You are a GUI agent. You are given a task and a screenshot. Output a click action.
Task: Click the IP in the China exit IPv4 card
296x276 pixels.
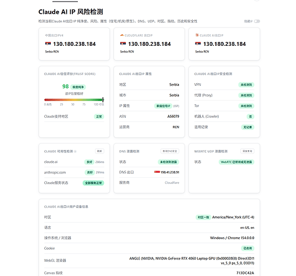coord(75,44)
